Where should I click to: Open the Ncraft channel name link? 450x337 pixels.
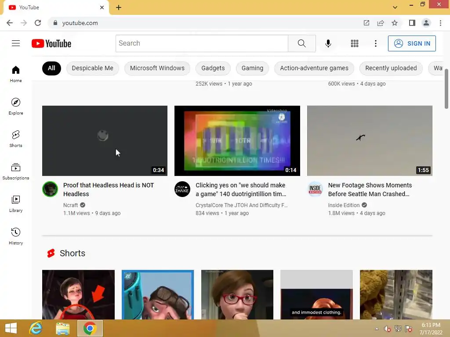click(x=70, y=205)
